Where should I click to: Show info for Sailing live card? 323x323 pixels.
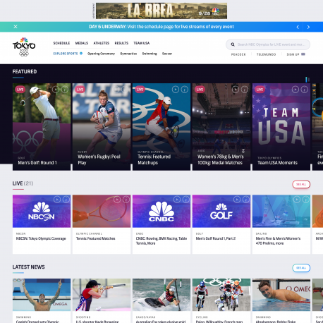(x=306, y=200)
